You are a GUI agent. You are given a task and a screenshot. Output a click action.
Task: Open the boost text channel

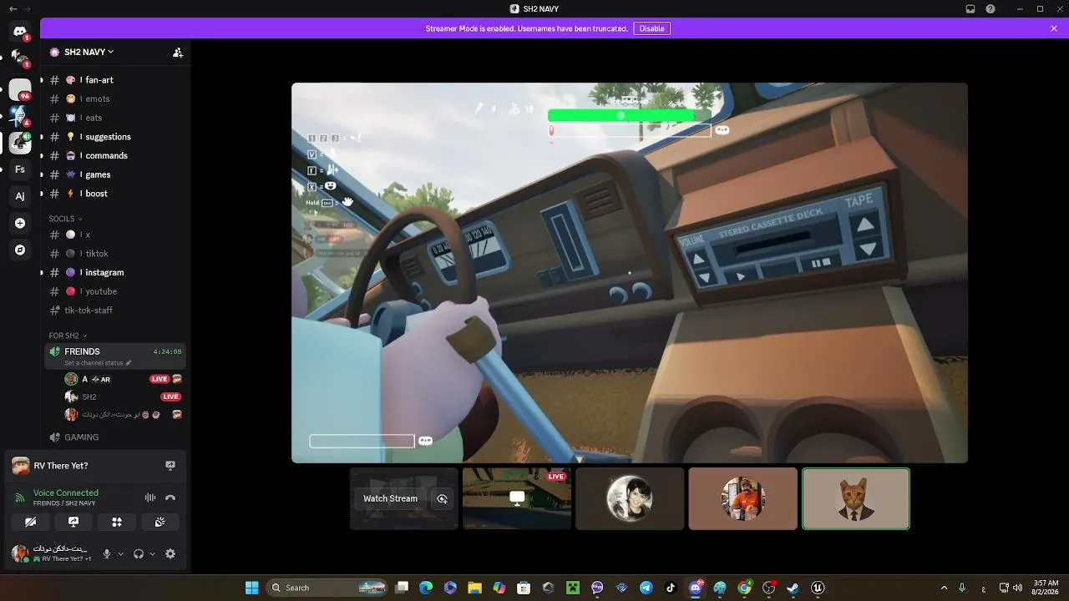pos(116,194)
